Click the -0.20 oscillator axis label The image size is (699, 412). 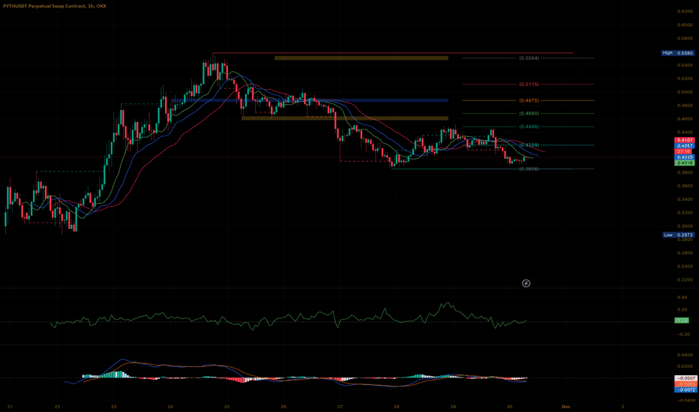682,334
